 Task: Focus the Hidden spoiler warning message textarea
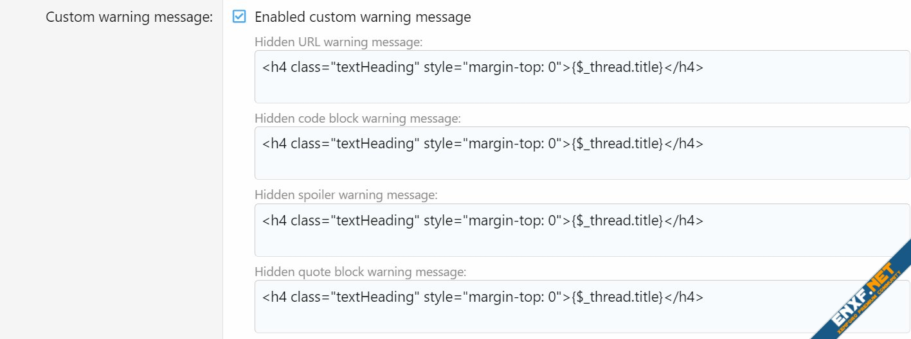tap(582, 230)
